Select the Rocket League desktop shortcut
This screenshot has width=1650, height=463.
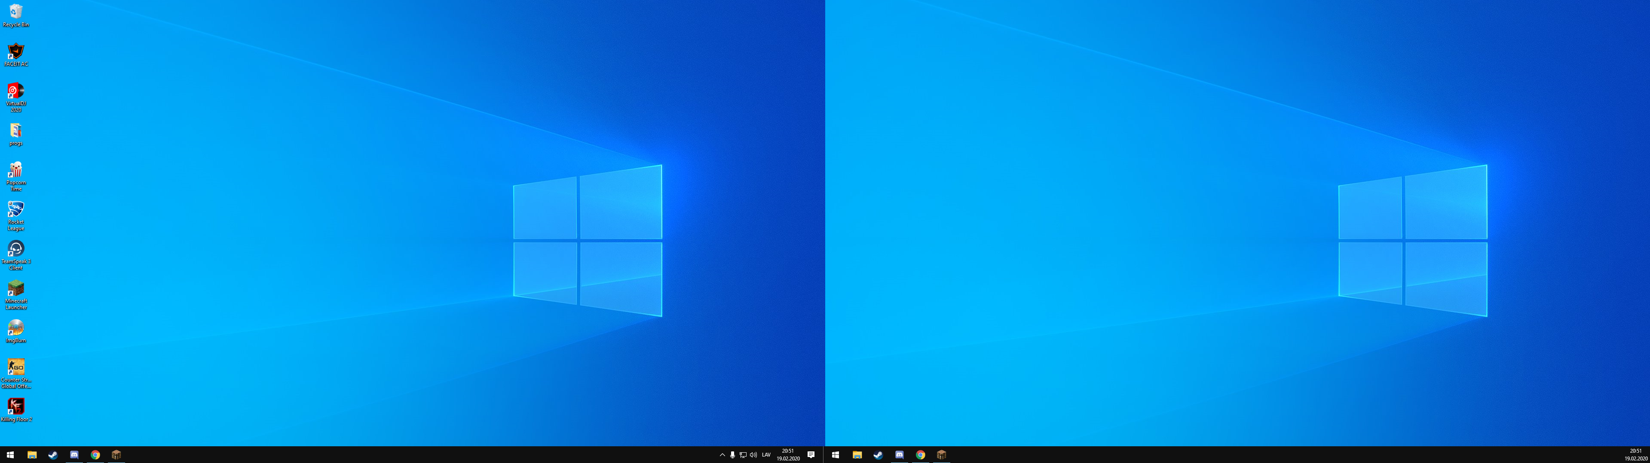coord(16,216)
